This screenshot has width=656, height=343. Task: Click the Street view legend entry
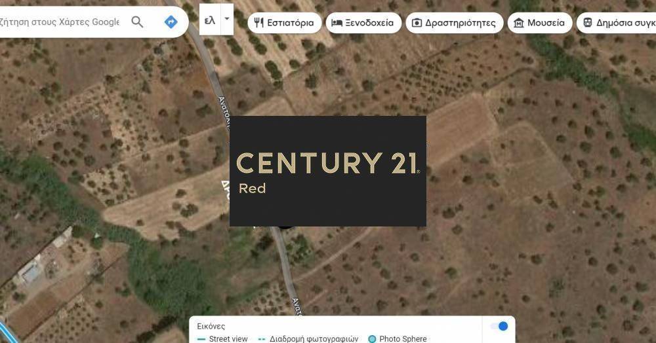pyautogui.click(x=222, y=339)
